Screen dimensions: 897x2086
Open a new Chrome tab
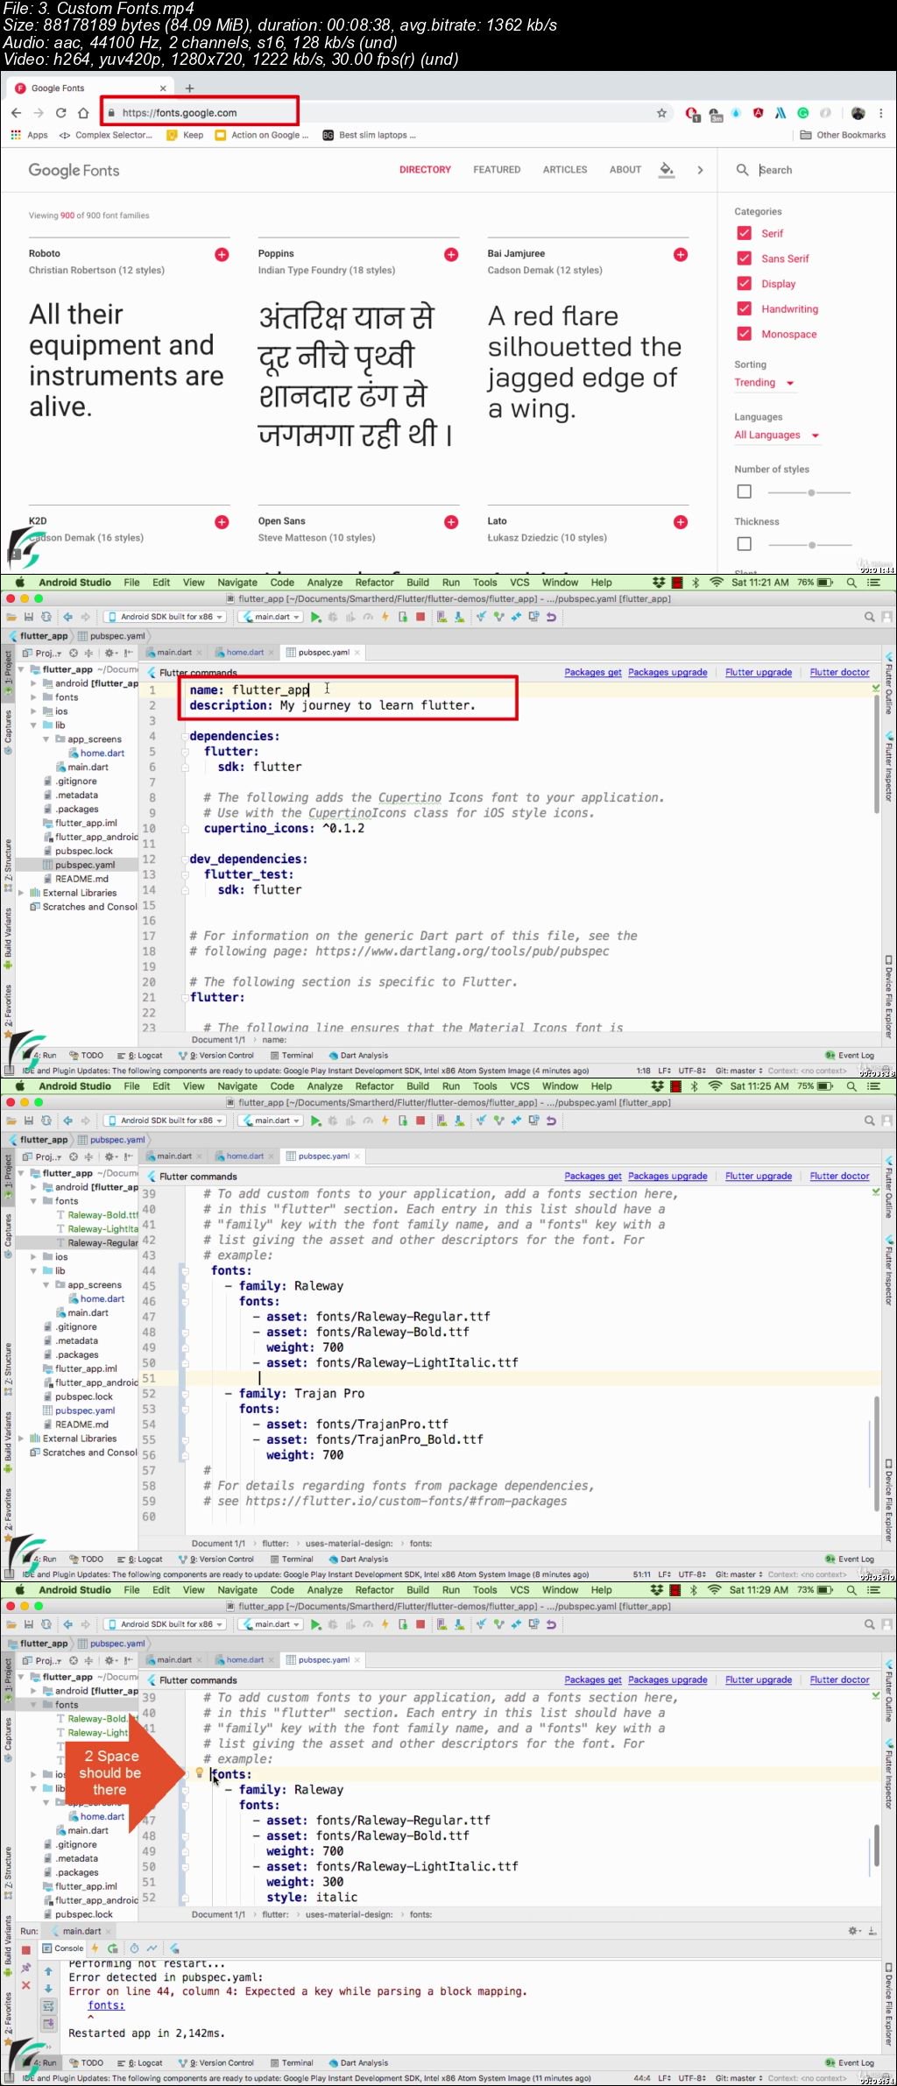(189, 88)
